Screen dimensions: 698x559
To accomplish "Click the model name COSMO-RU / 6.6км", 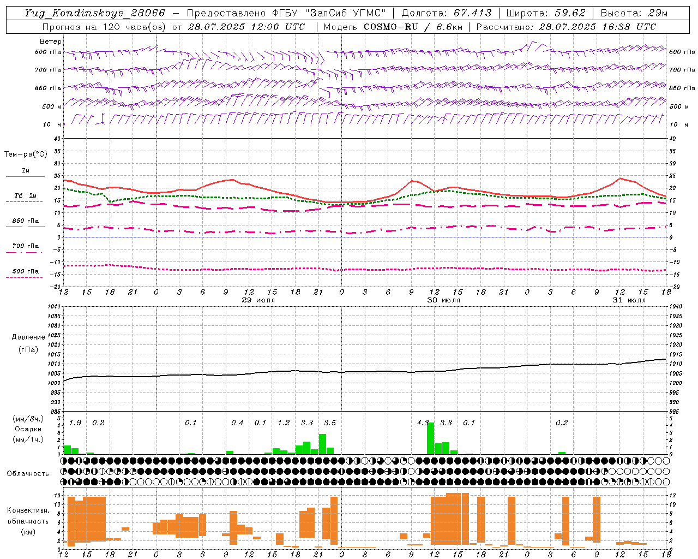I will (x=413, y=27).
